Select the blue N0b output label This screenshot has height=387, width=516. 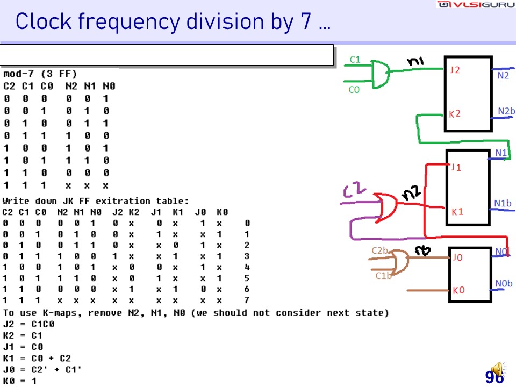click(x=504, y=284)
